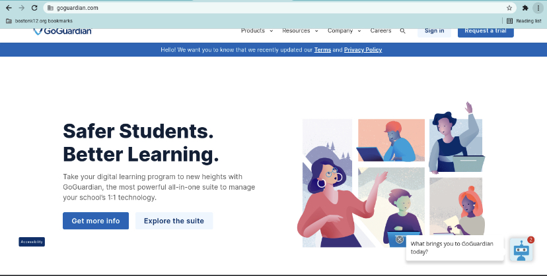Bookmark this page with the star icon

[509, 8]
